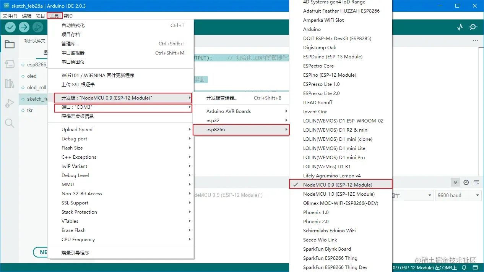Open the Debug sidebar icon
484x272 pixels.
tap(10, 103)
